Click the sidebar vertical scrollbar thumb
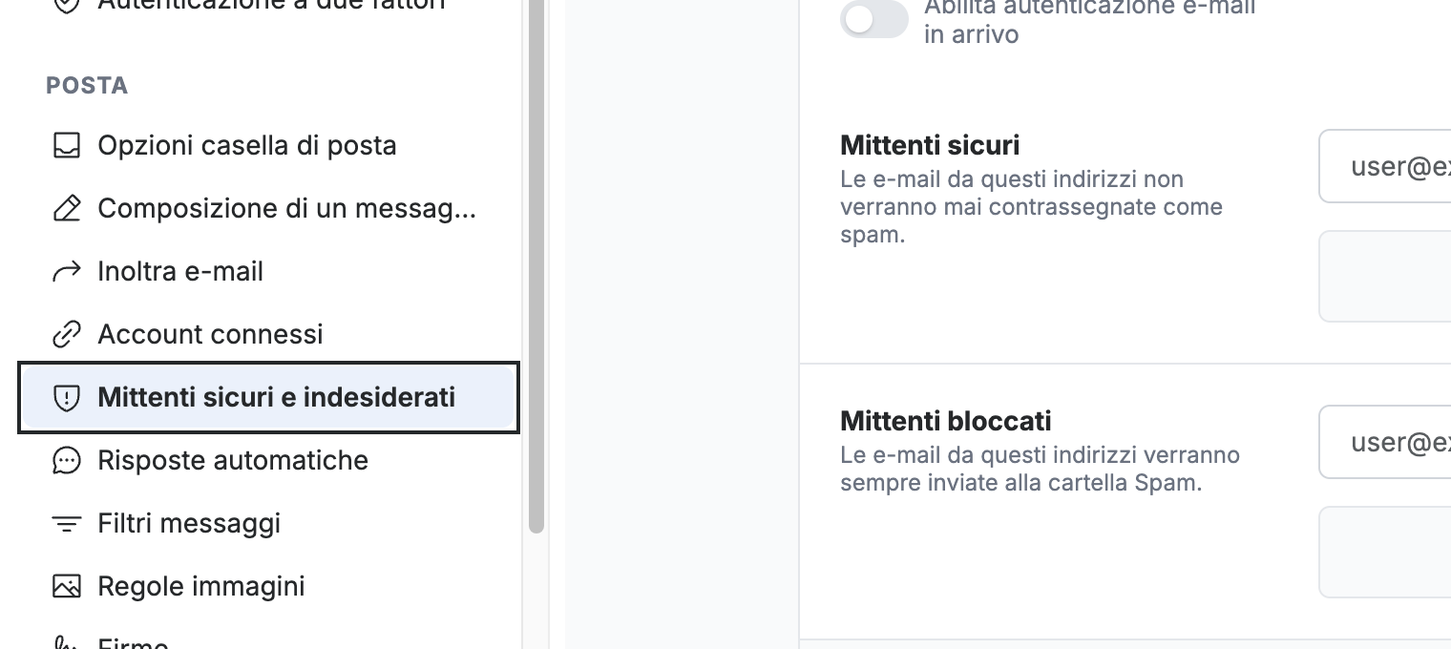 coord(536,266)
